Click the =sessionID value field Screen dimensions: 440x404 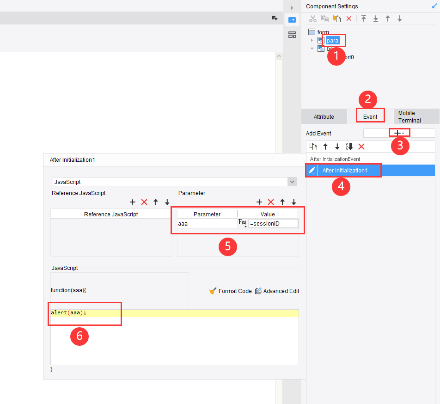[273, 224]
